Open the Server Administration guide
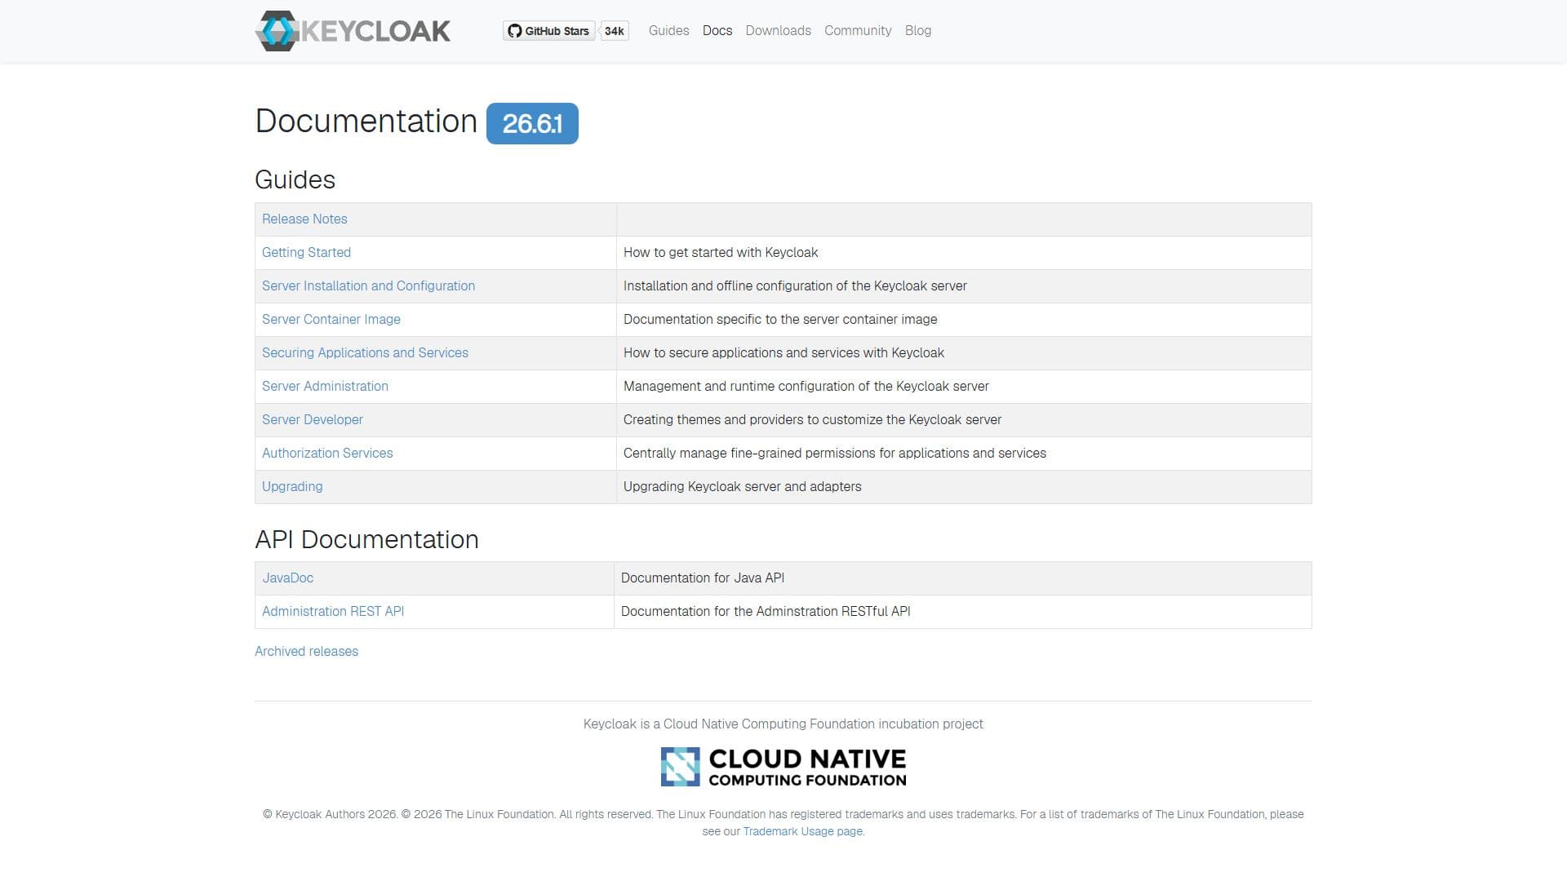Image resolution: width=1567 pixels, height=881 pixels. 325,386
